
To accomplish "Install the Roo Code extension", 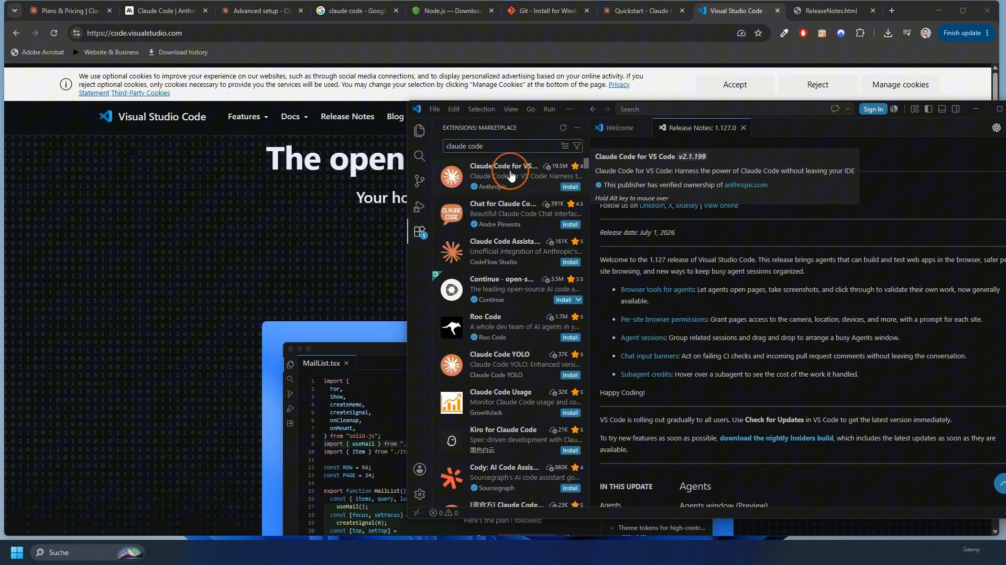I will point(570,337).
